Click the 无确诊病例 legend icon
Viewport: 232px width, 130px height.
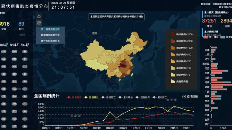[x=173, y=81]
